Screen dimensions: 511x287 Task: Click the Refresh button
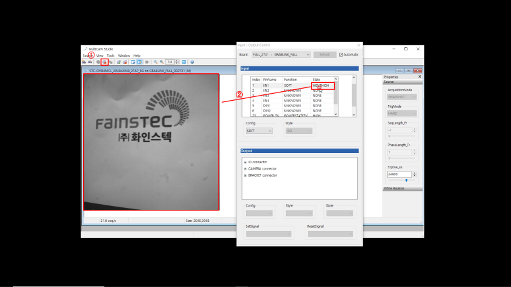[x=324, y=55]
